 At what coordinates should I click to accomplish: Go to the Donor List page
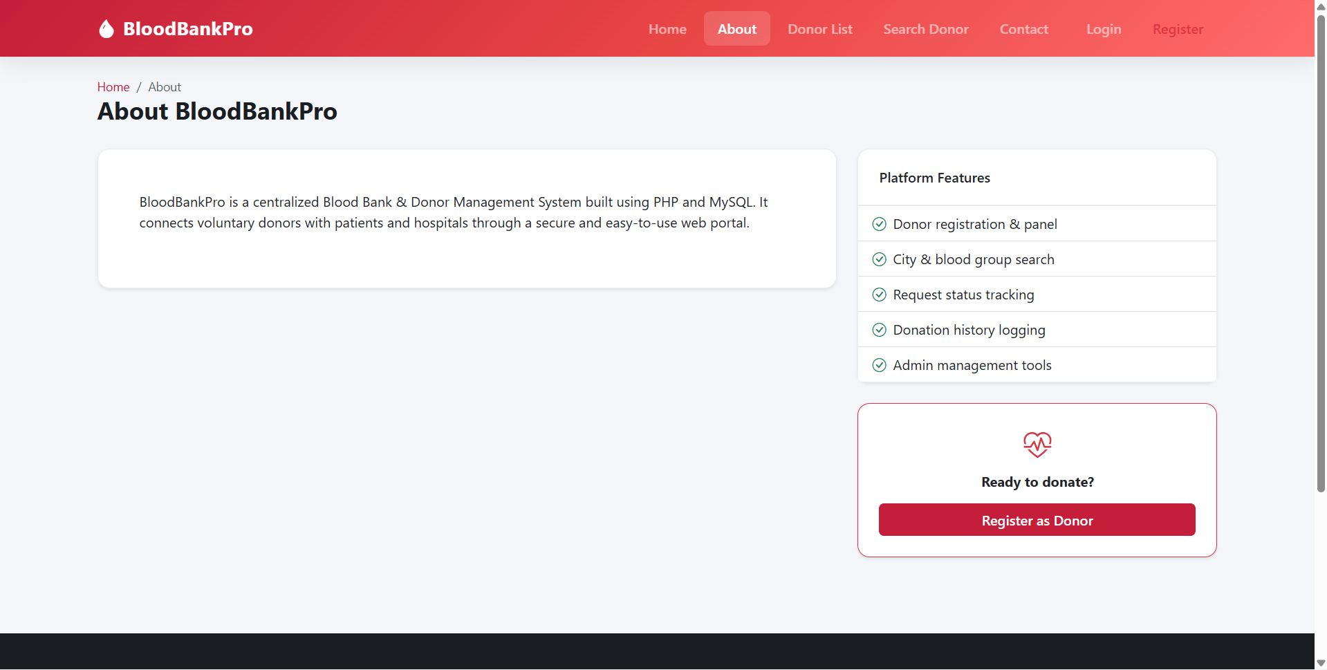pyautogui.click(x=820, y=29)
